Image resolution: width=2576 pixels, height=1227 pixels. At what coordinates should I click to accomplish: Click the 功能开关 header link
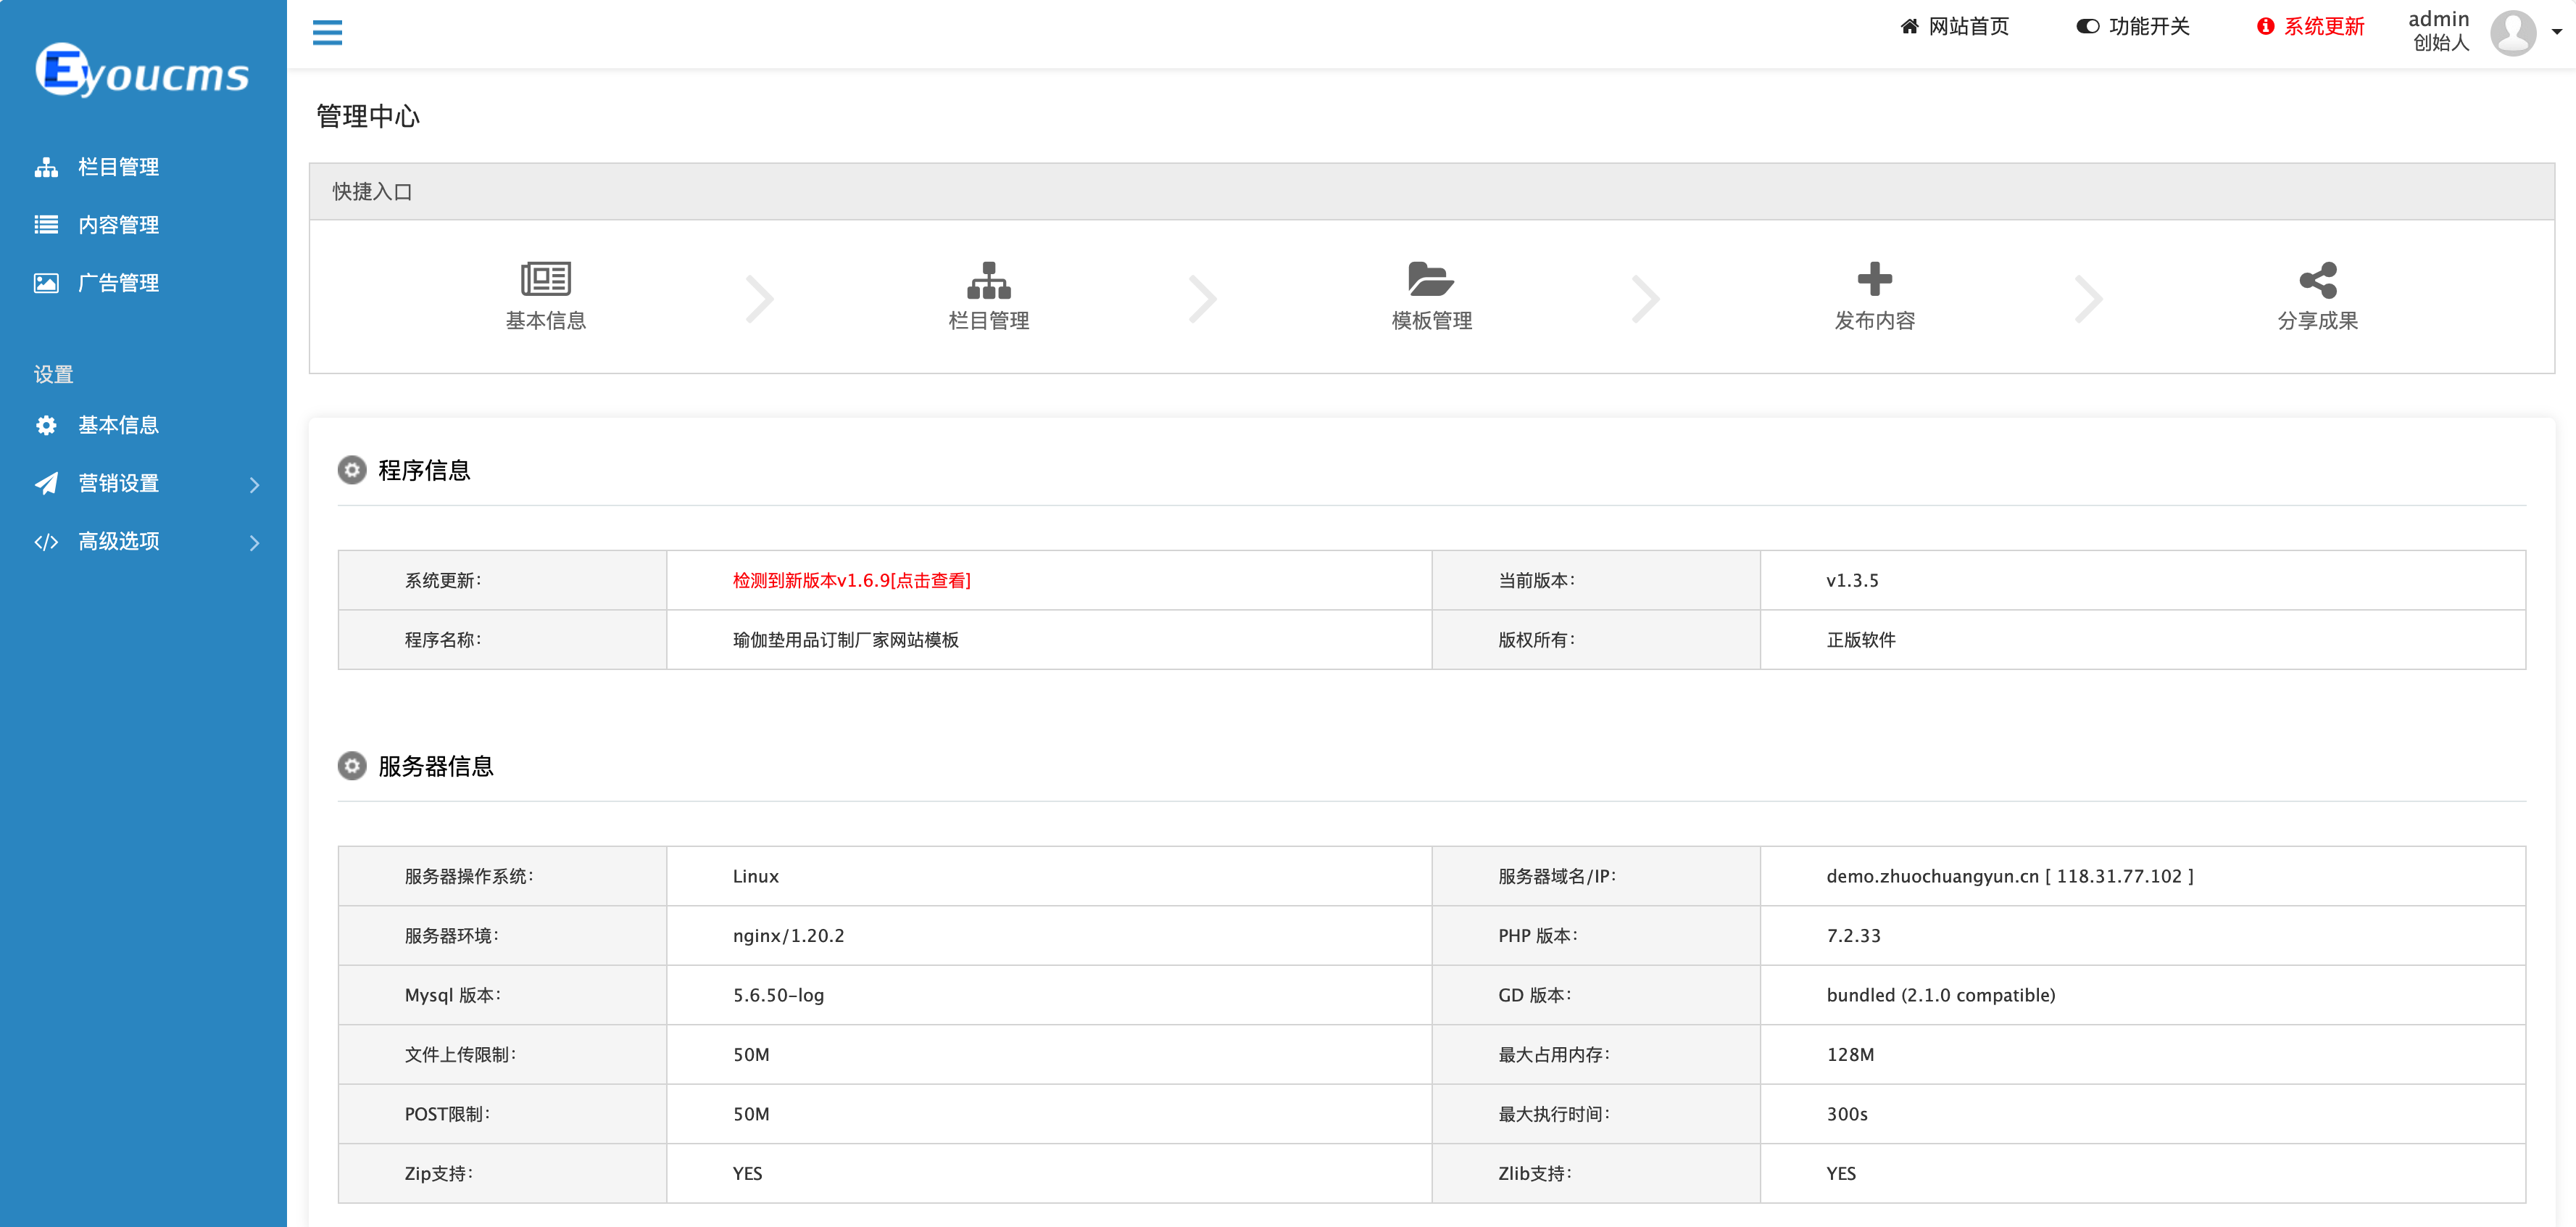pyautogui.click(x=2133, y=26)
